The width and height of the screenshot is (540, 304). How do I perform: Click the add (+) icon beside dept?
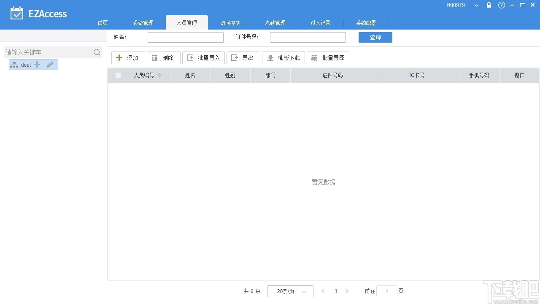point(37,64)
